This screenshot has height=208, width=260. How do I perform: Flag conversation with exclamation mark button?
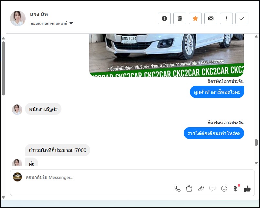[x=226, y=18]
